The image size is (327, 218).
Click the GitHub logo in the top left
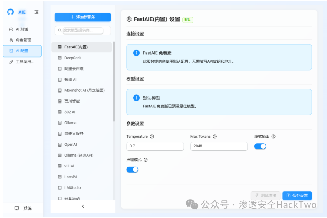[x=10, y=12]
